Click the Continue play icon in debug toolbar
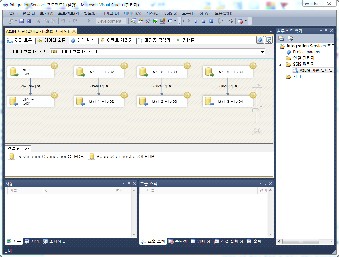 pos(189,21)
